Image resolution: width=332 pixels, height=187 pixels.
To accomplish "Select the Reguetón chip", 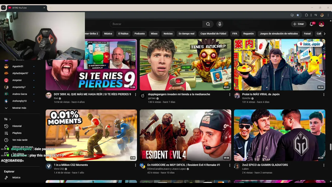I will pyautogui.click(x=248, y=34).
